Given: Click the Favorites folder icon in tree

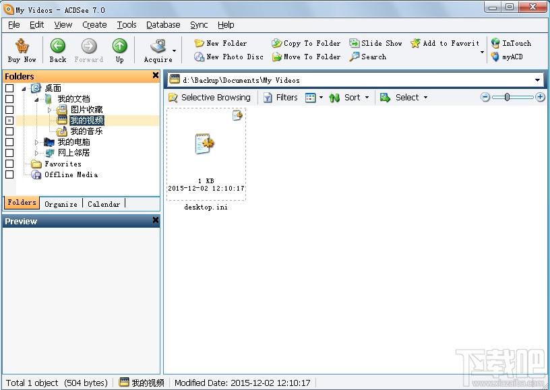Looking at the screenshot, I should (x=36, y=164).
